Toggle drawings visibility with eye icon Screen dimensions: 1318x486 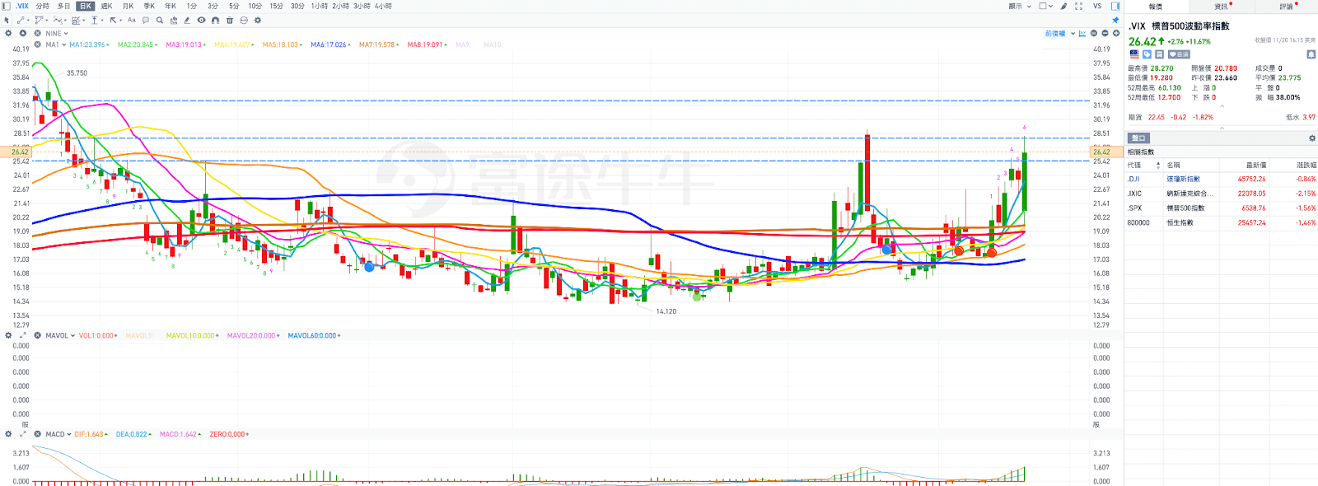tap(201, 20)
